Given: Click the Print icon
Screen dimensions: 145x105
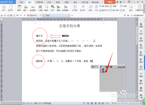Looking at the screenshot, I should coord(11,16).
